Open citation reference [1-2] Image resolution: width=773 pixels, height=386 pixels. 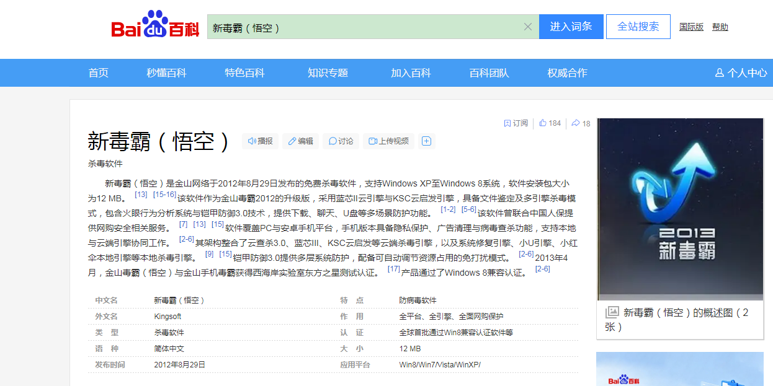coord(448,209)
